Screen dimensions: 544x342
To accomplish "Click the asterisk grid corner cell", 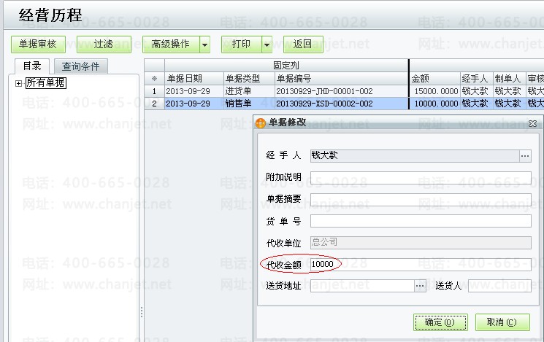I will (x=154, y=79).
